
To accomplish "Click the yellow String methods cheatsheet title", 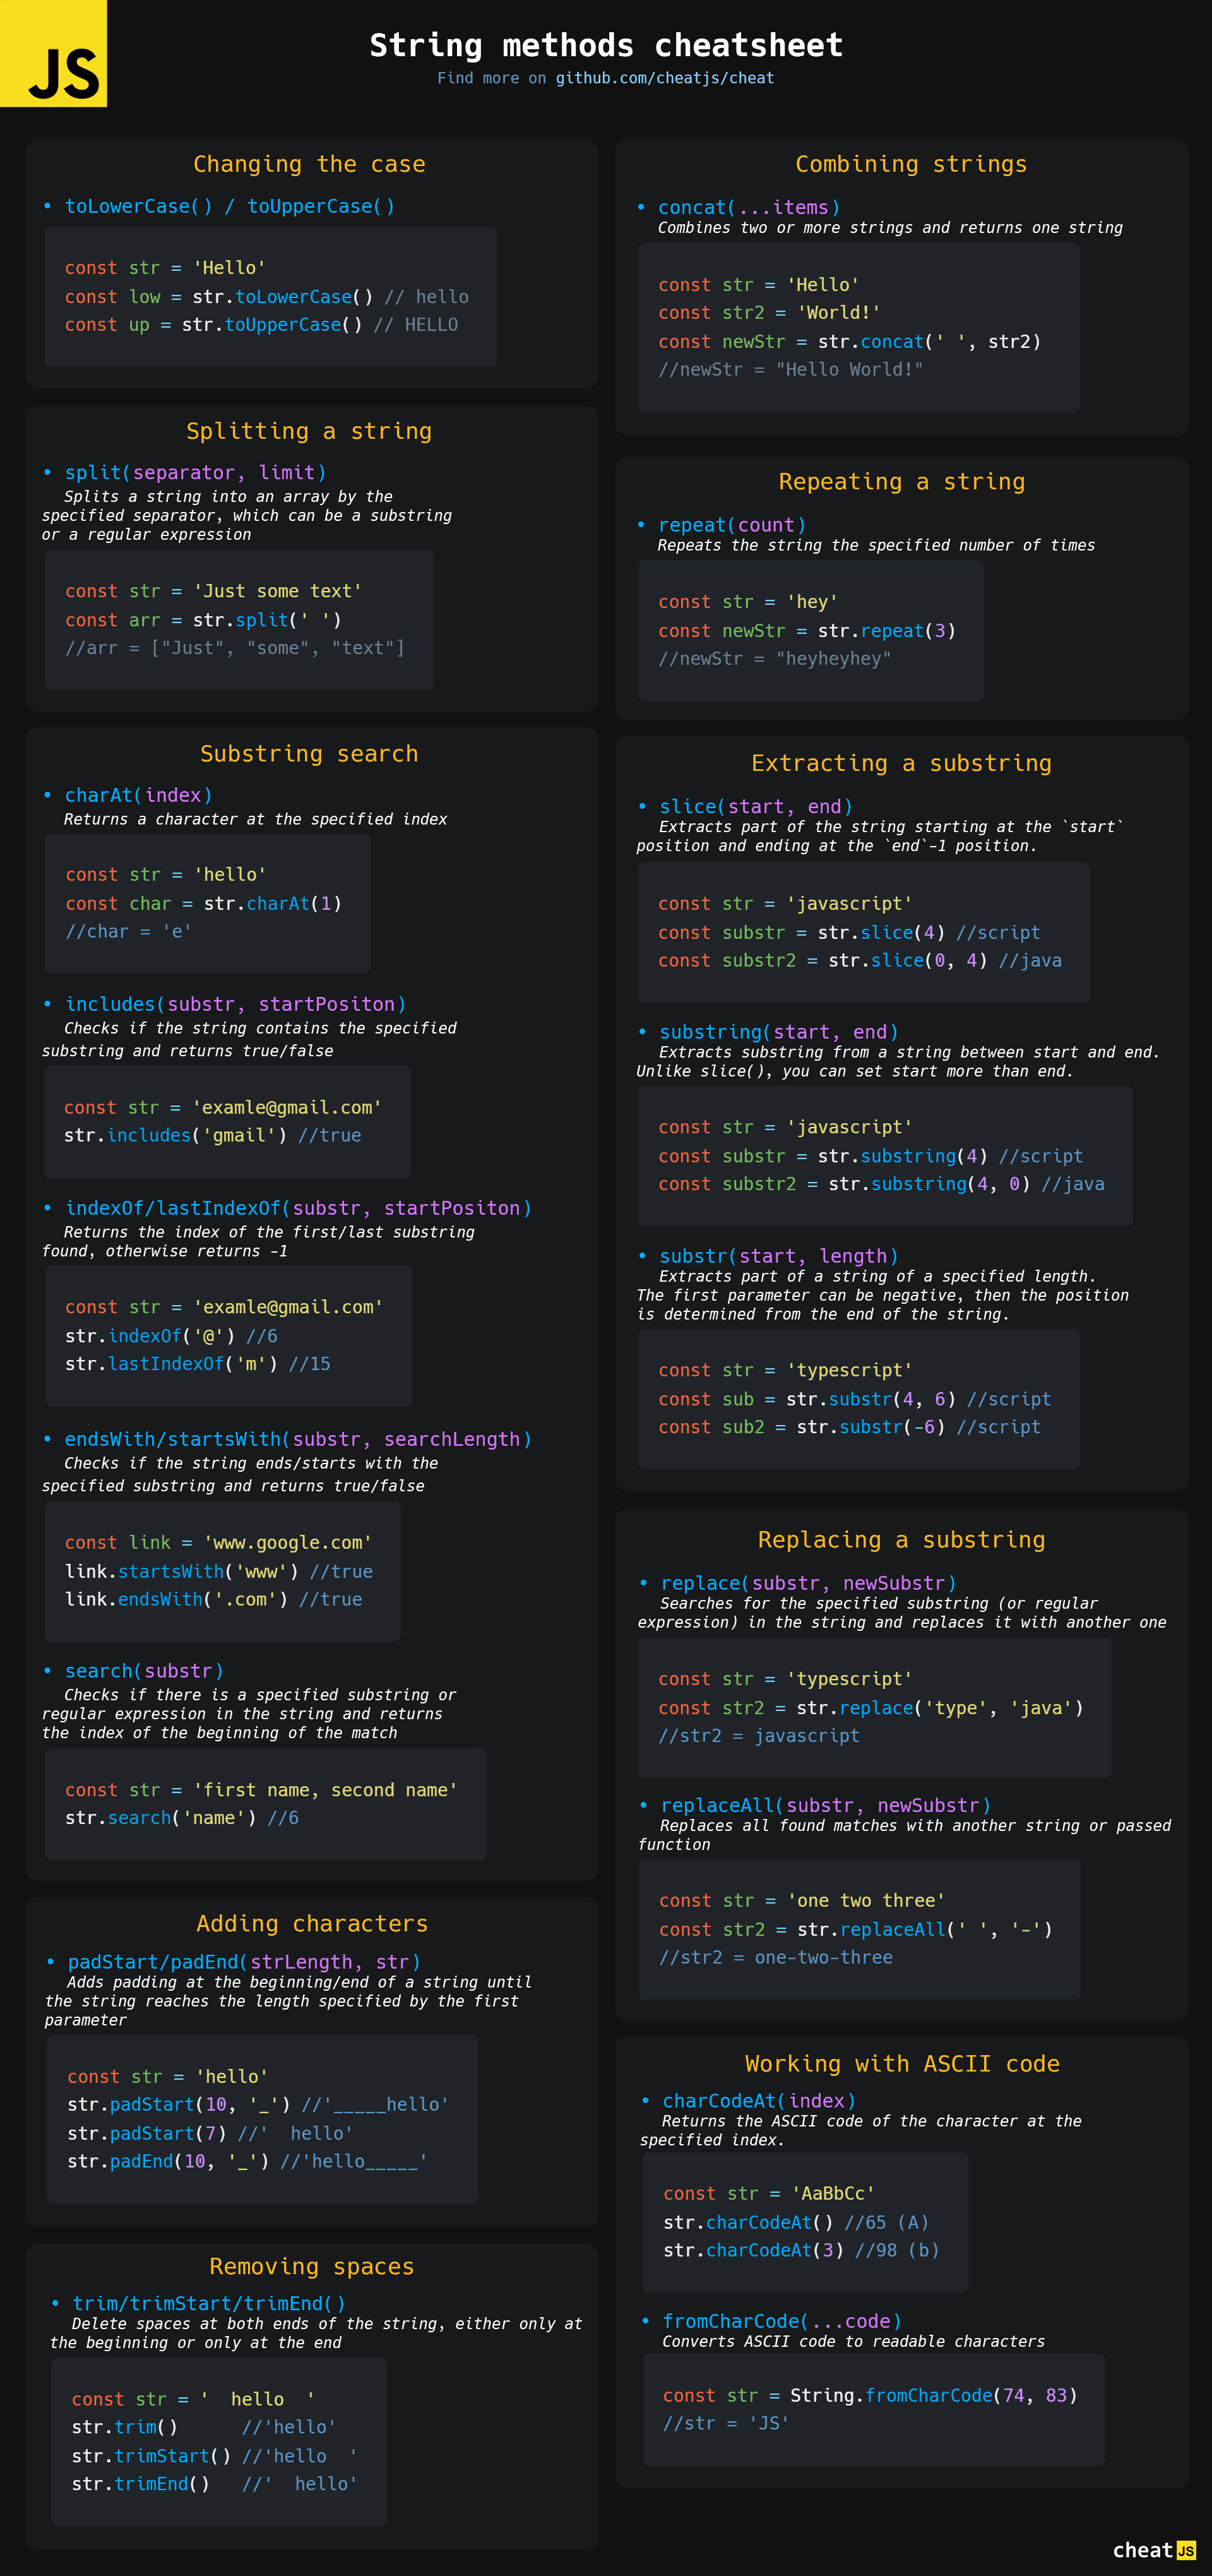I will tap(606, 45).
